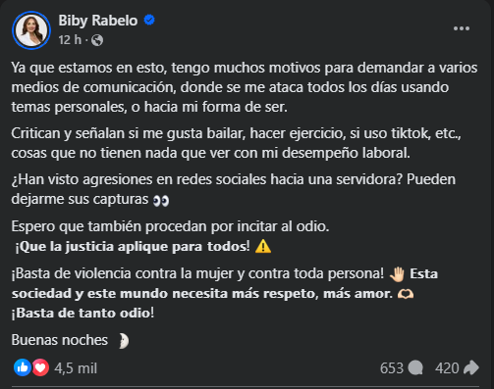Click the red heart reaction icon

[40, 367]
